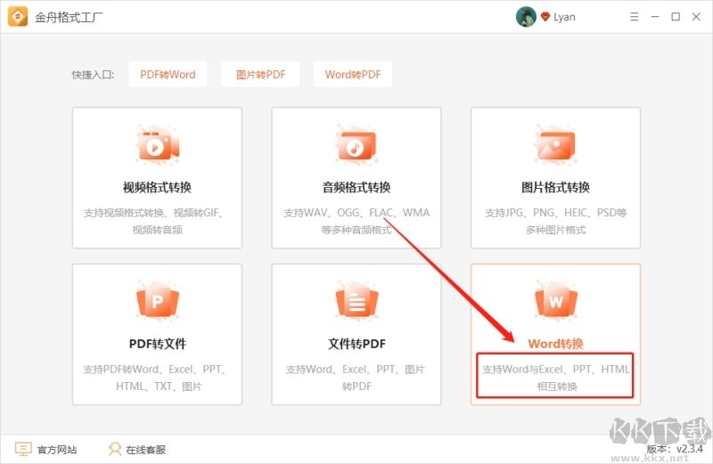
Task: Click the 快捷入口 label
Action: (93, 75)
